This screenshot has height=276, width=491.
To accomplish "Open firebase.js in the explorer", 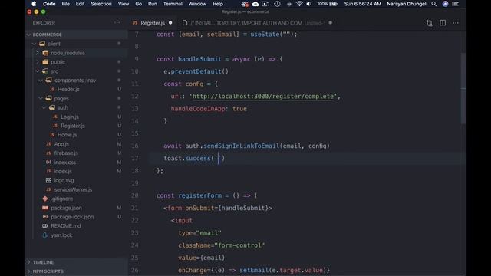I will coord(66,153).
